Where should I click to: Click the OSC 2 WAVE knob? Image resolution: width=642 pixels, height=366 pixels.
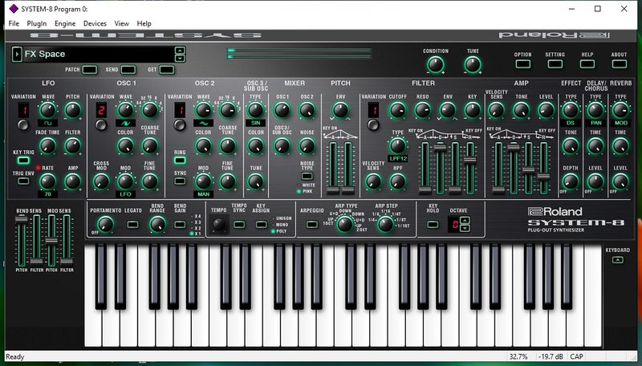(203, 110)
